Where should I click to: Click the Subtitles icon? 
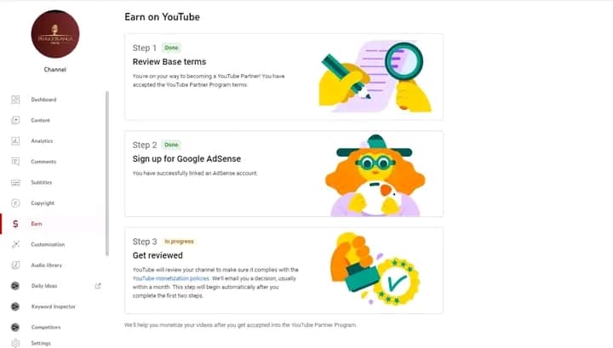[x=15, y=182]
